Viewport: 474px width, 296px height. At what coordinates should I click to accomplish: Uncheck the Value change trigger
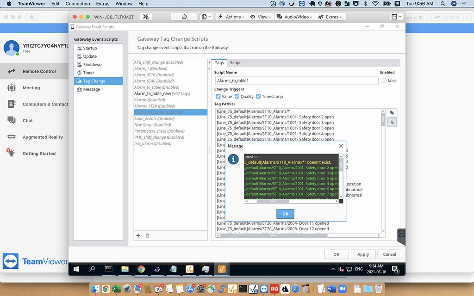pyautogui.click(x=218, y=96)
